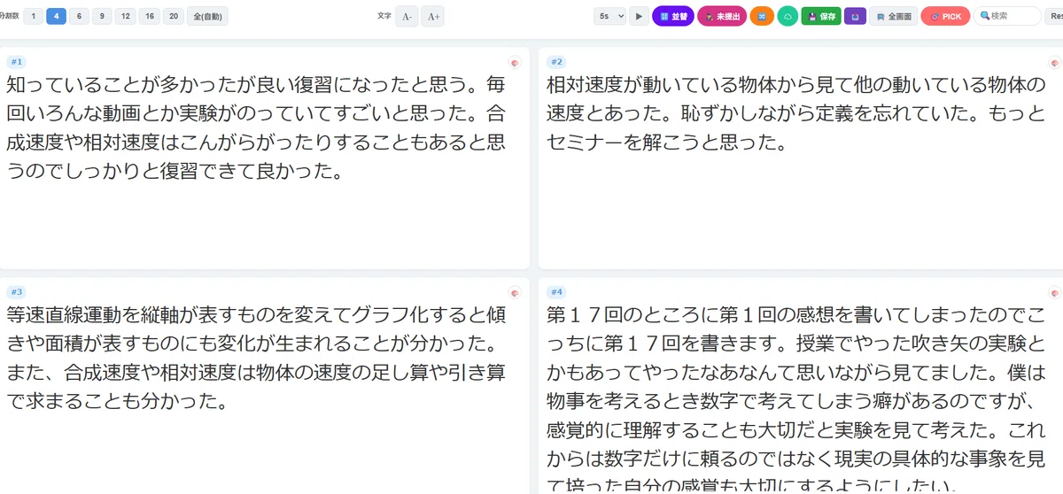Viewport: 1063px width, 494px height.
Task: Start the slideshow with the play button
Action: [639, 16]
